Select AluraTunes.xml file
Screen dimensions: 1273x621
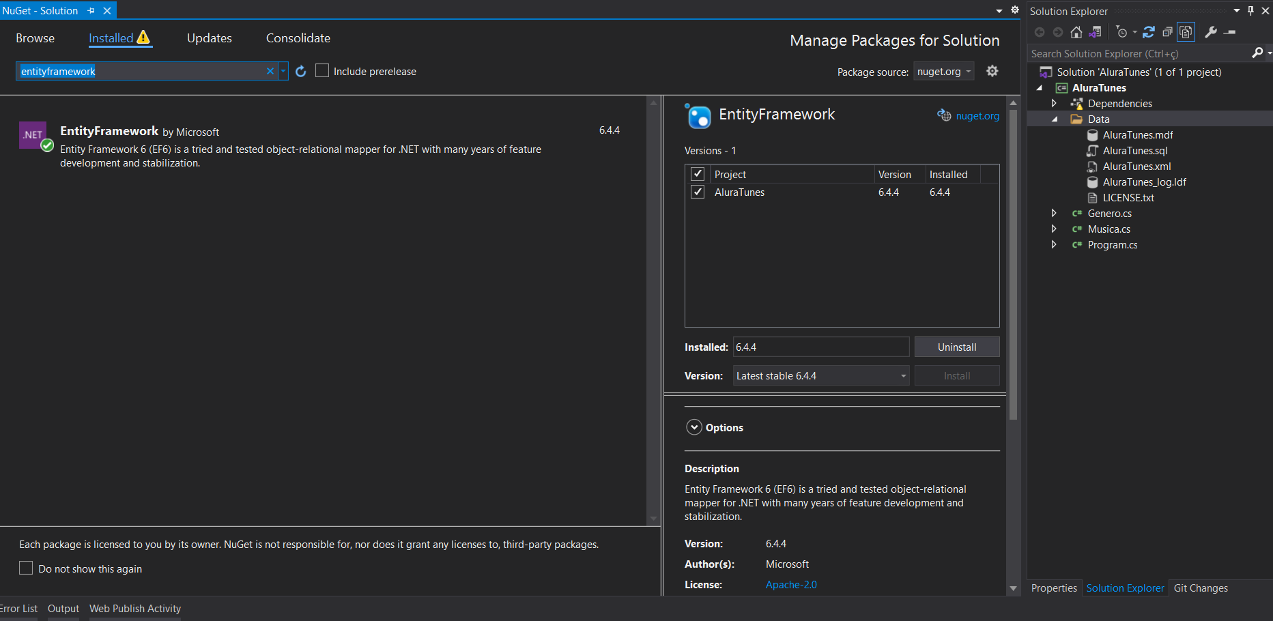[1136, 167]
